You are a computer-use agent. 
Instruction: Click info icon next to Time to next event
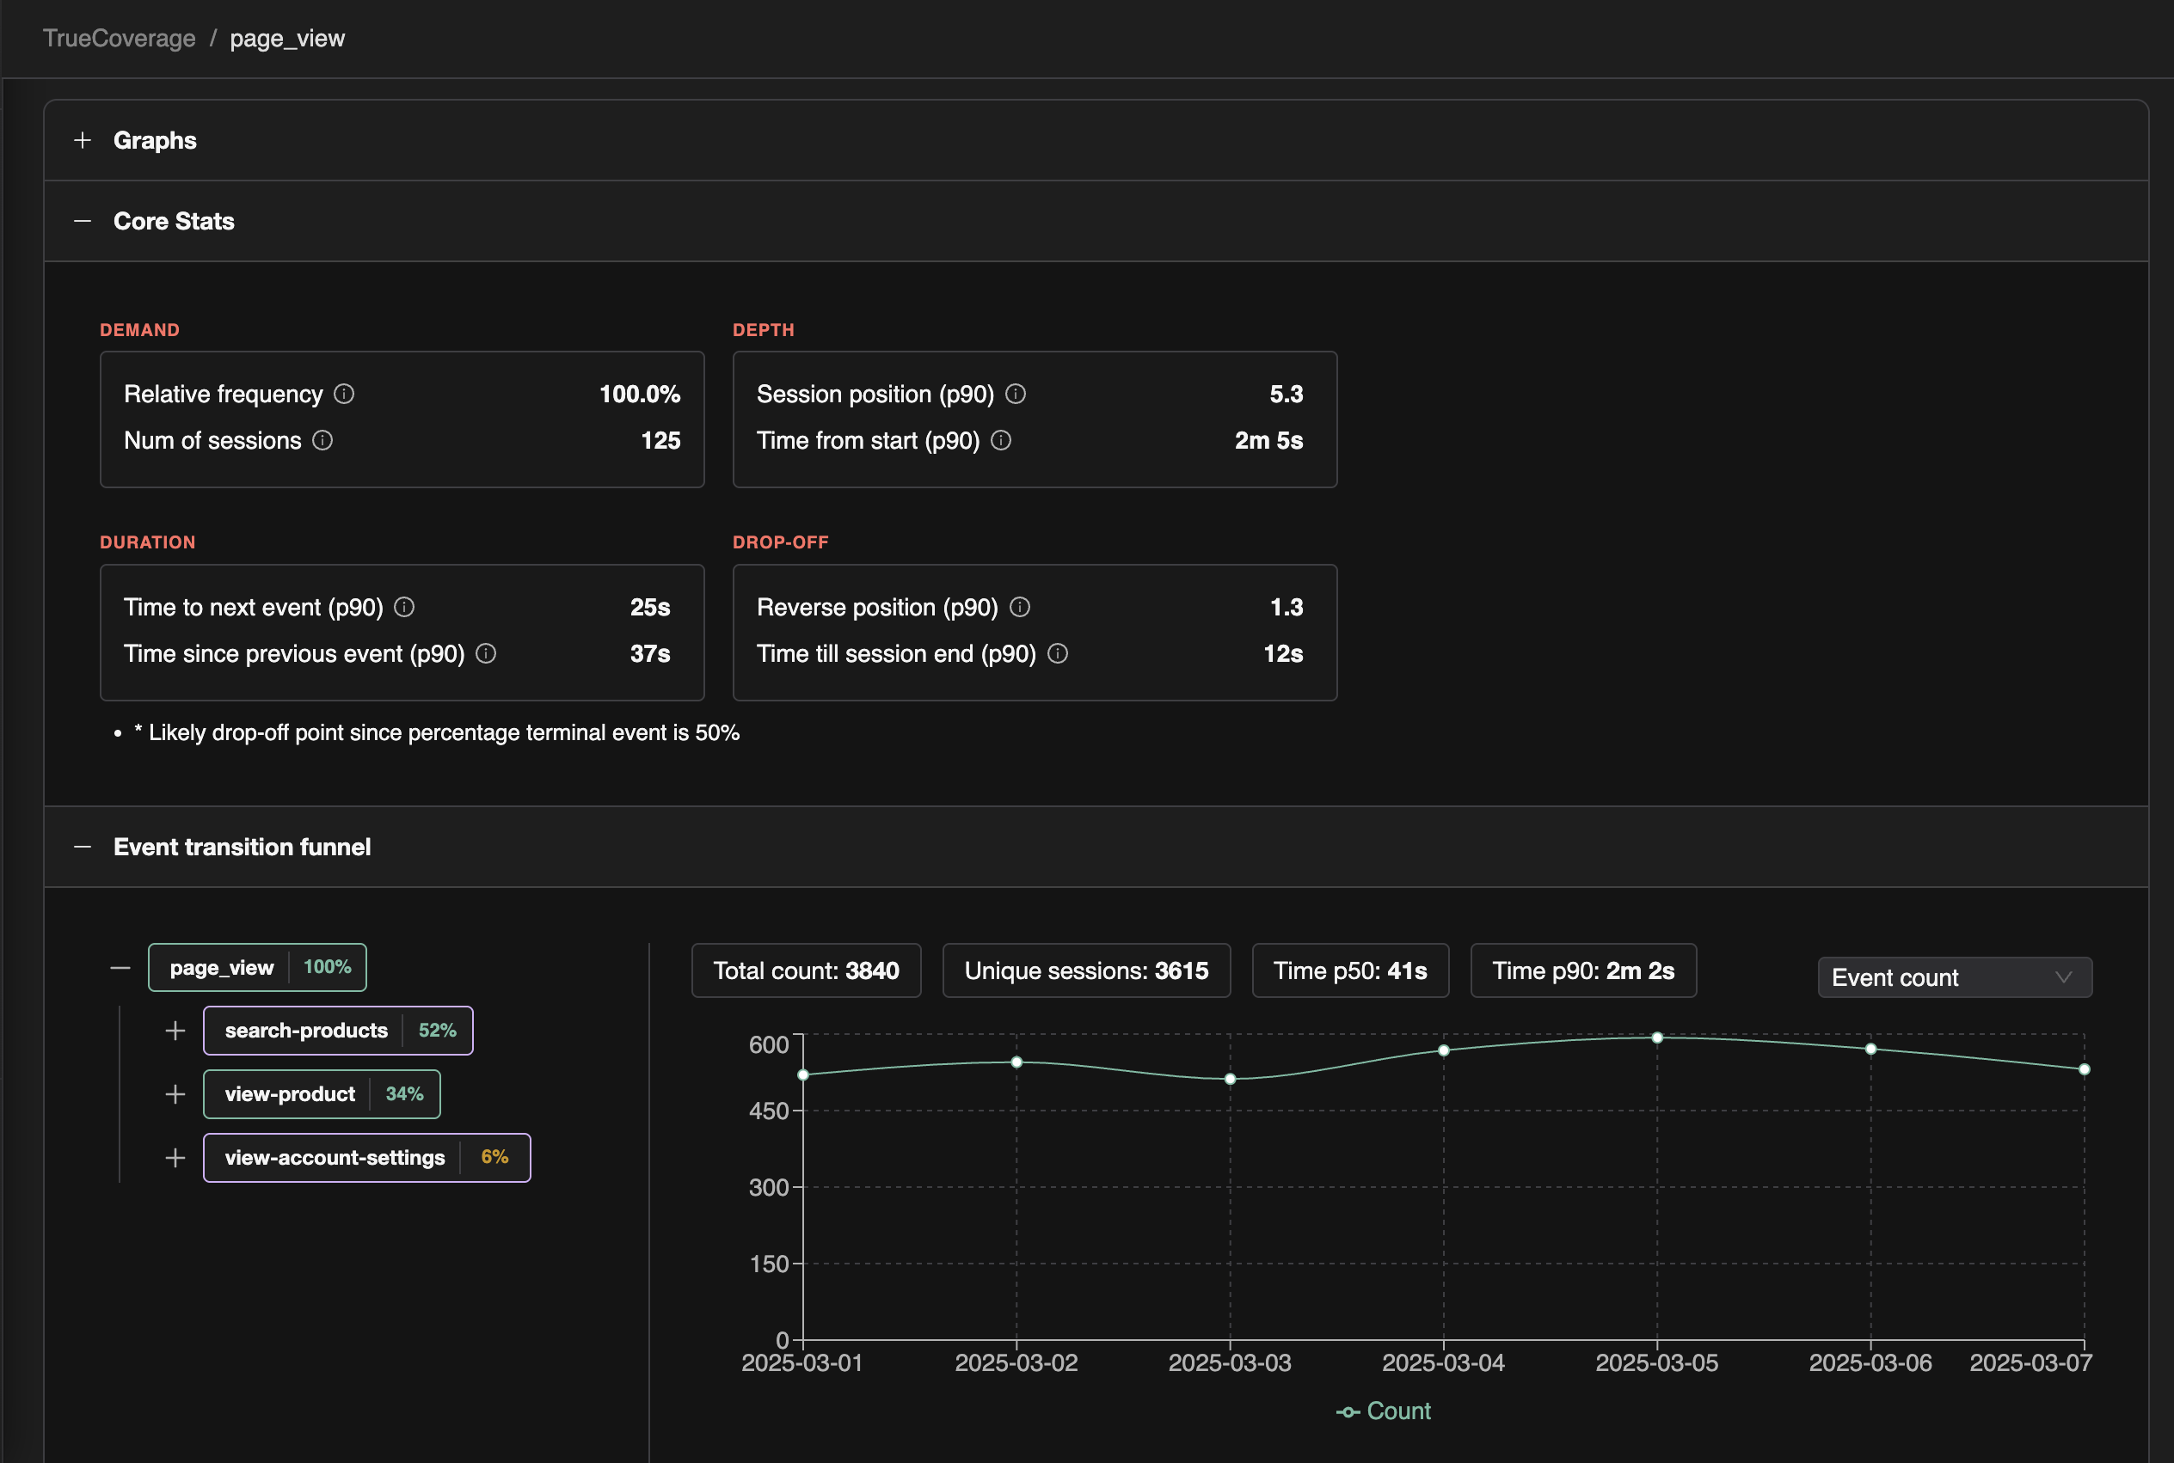click(x=404, y=608)
